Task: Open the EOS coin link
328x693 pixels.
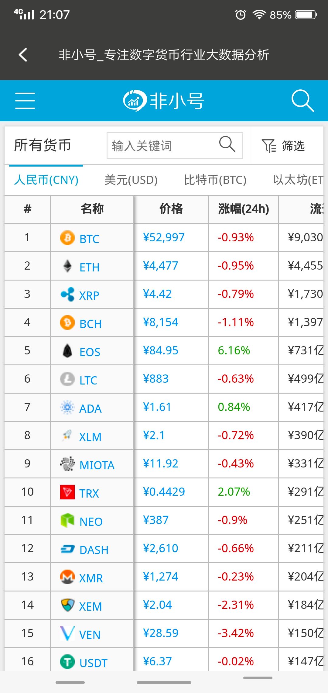Action: click(x=90, y=352)
